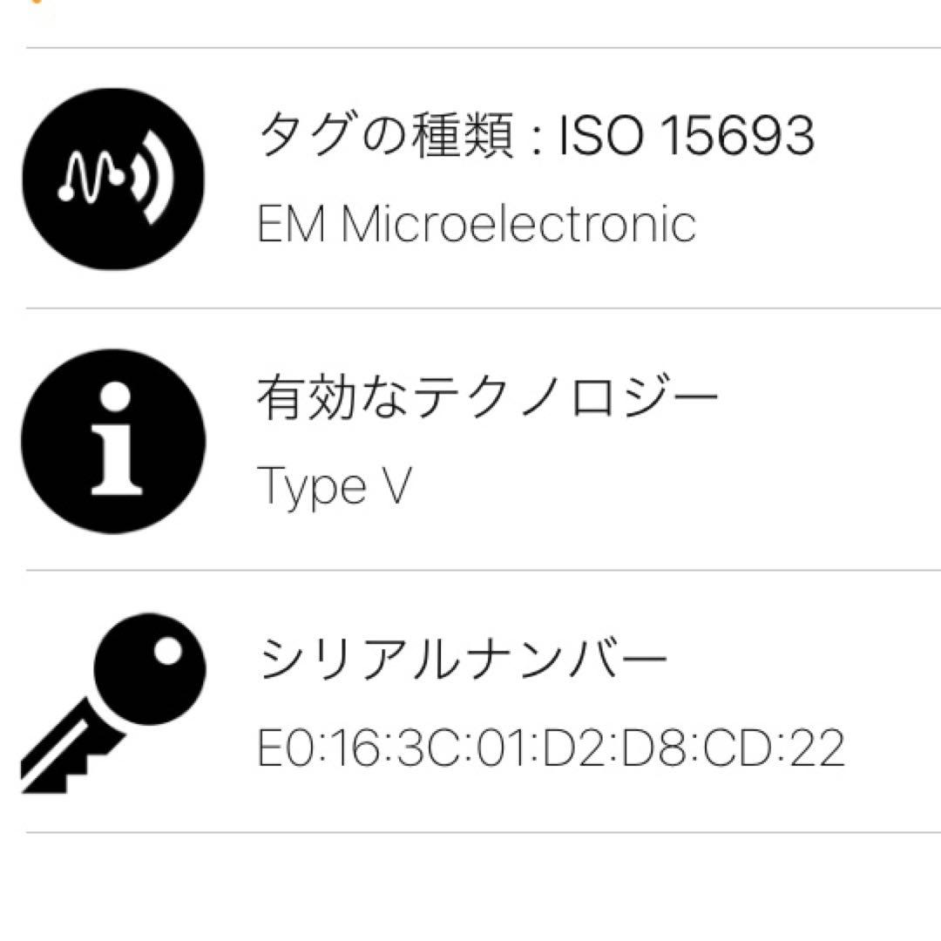This screenshot has width=941, height=941.
Task: Tap the ISO 15693 tag type value
Action: tap(687, 137)
